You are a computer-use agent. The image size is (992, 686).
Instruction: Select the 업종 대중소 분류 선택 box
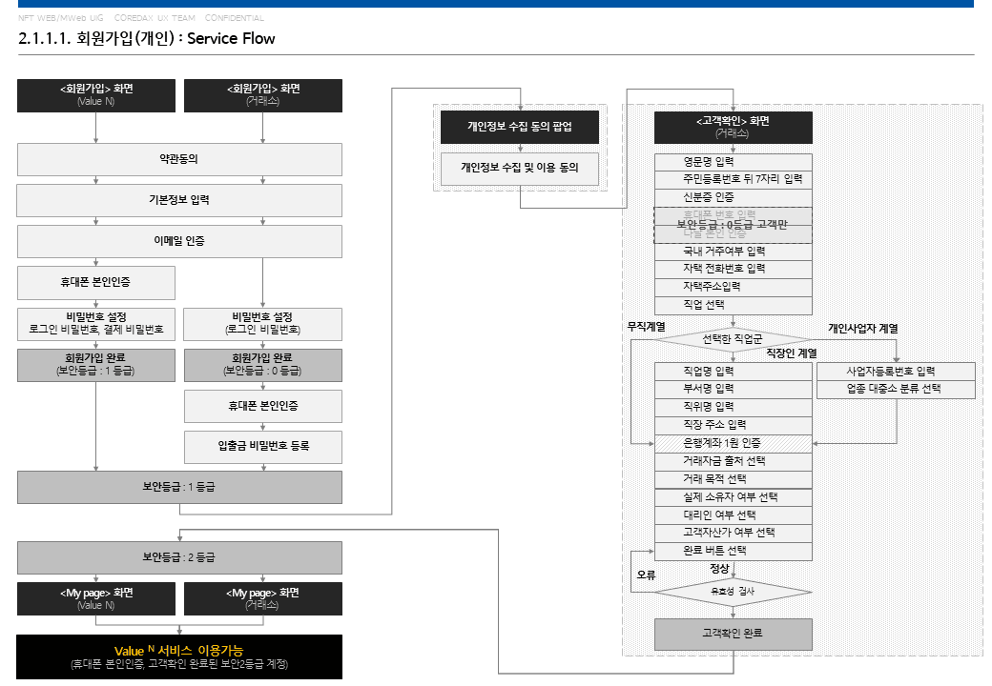(x=896, y=389)
